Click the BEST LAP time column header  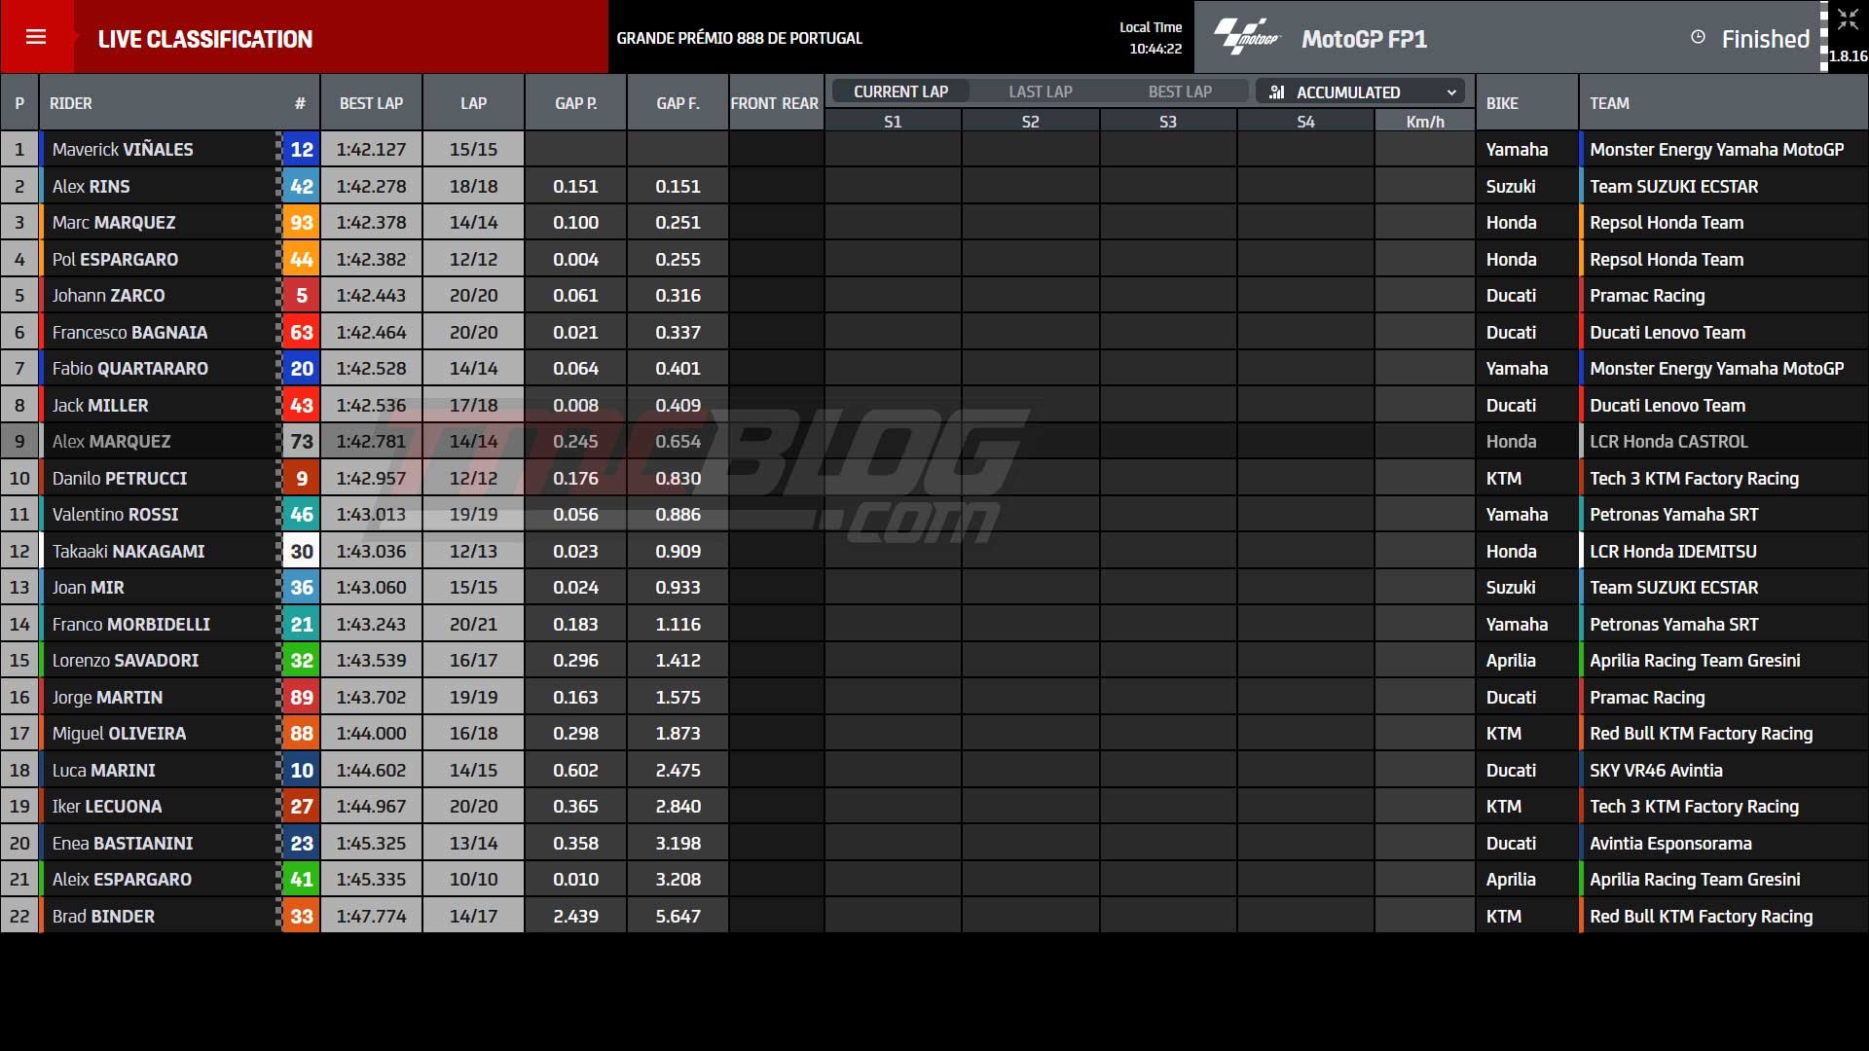(x=371, y=103)
